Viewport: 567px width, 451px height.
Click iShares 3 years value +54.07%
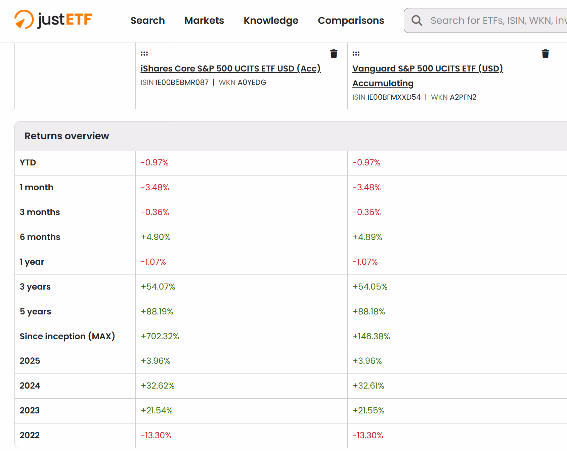point(158,287)
